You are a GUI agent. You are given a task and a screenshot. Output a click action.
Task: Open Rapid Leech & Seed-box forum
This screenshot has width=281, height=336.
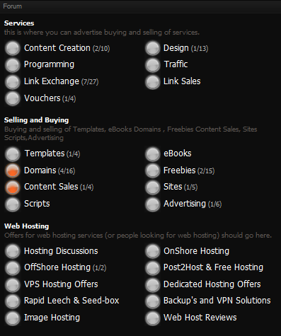71,301
